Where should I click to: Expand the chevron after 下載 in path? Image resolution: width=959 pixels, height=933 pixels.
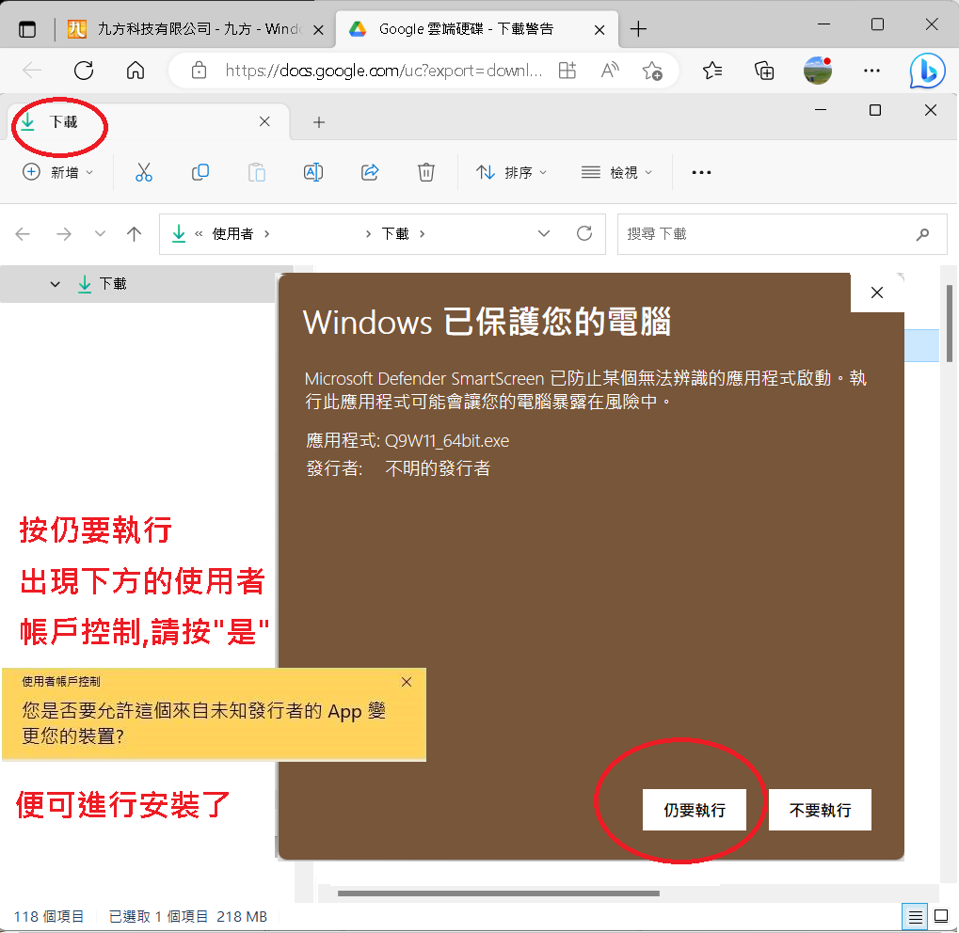[x=422, y=233]
